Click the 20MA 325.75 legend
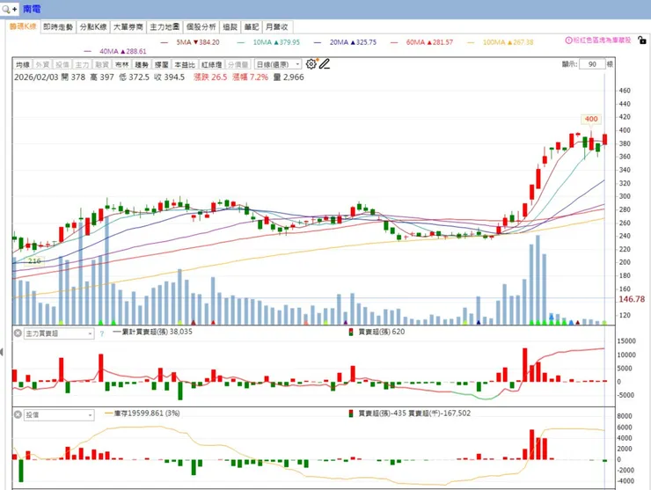This screenshot has height=490, width=651. coord(346,42)
